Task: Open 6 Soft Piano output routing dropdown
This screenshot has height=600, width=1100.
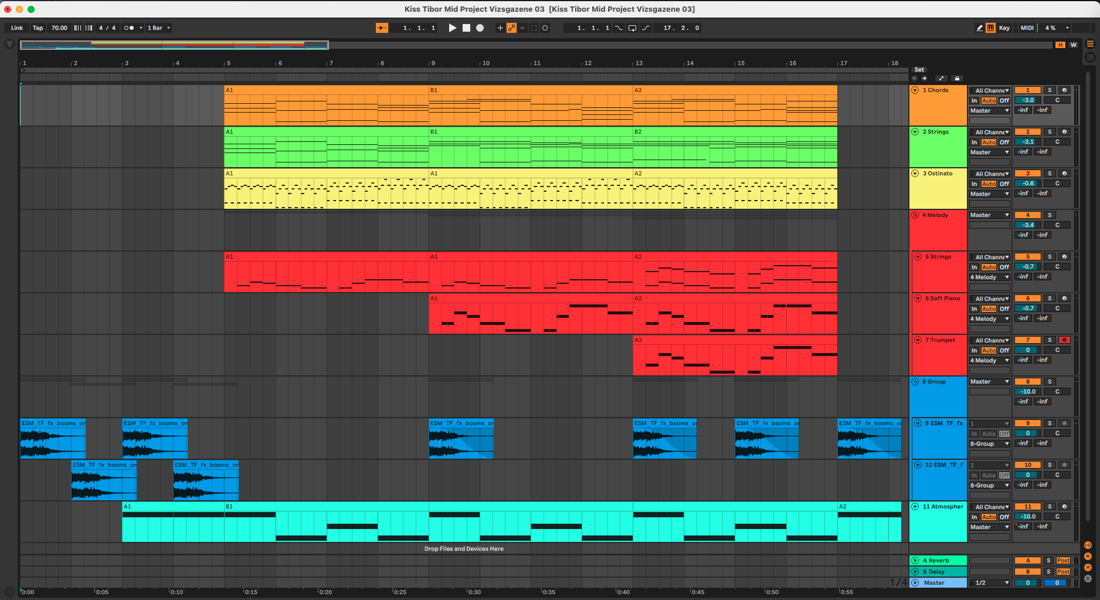Action: click(989, 319)
